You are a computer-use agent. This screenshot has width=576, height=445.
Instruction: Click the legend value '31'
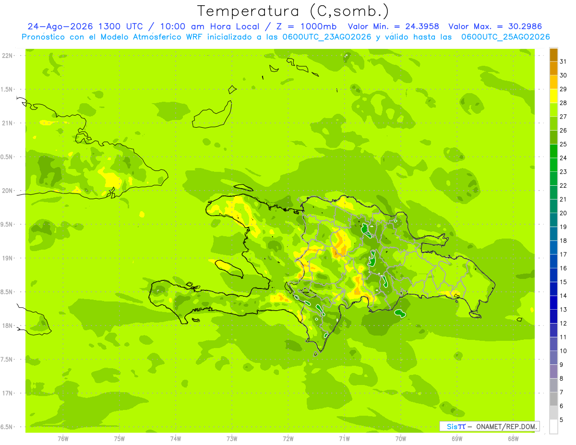point(563,61)
